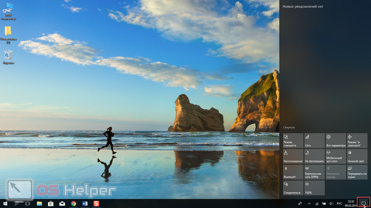Launch Google Chrome from taskbar

click(73, 204)
